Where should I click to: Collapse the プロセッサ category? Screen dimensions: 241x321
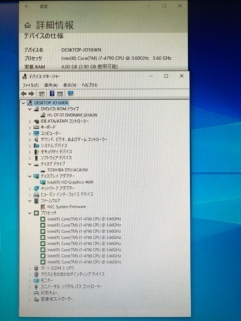point(29,213)
